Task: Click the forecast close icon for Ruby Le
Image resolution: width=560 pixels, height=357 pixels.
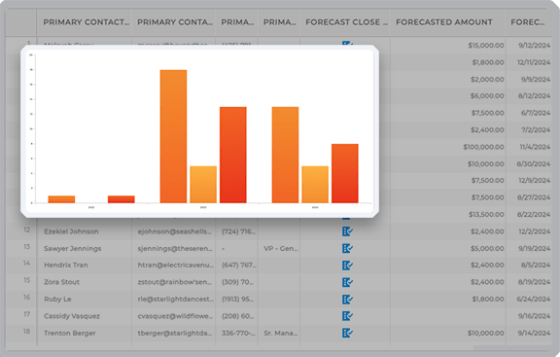Action: (x=347, y=299)
